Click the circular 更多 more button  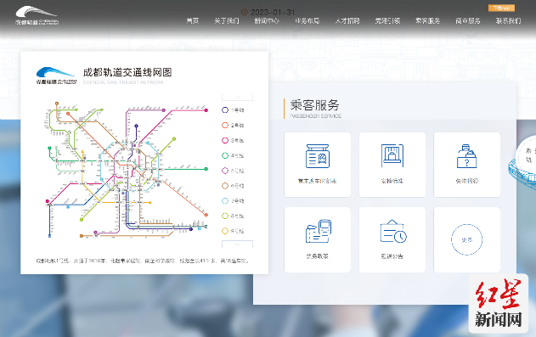(x=466, y=239)
